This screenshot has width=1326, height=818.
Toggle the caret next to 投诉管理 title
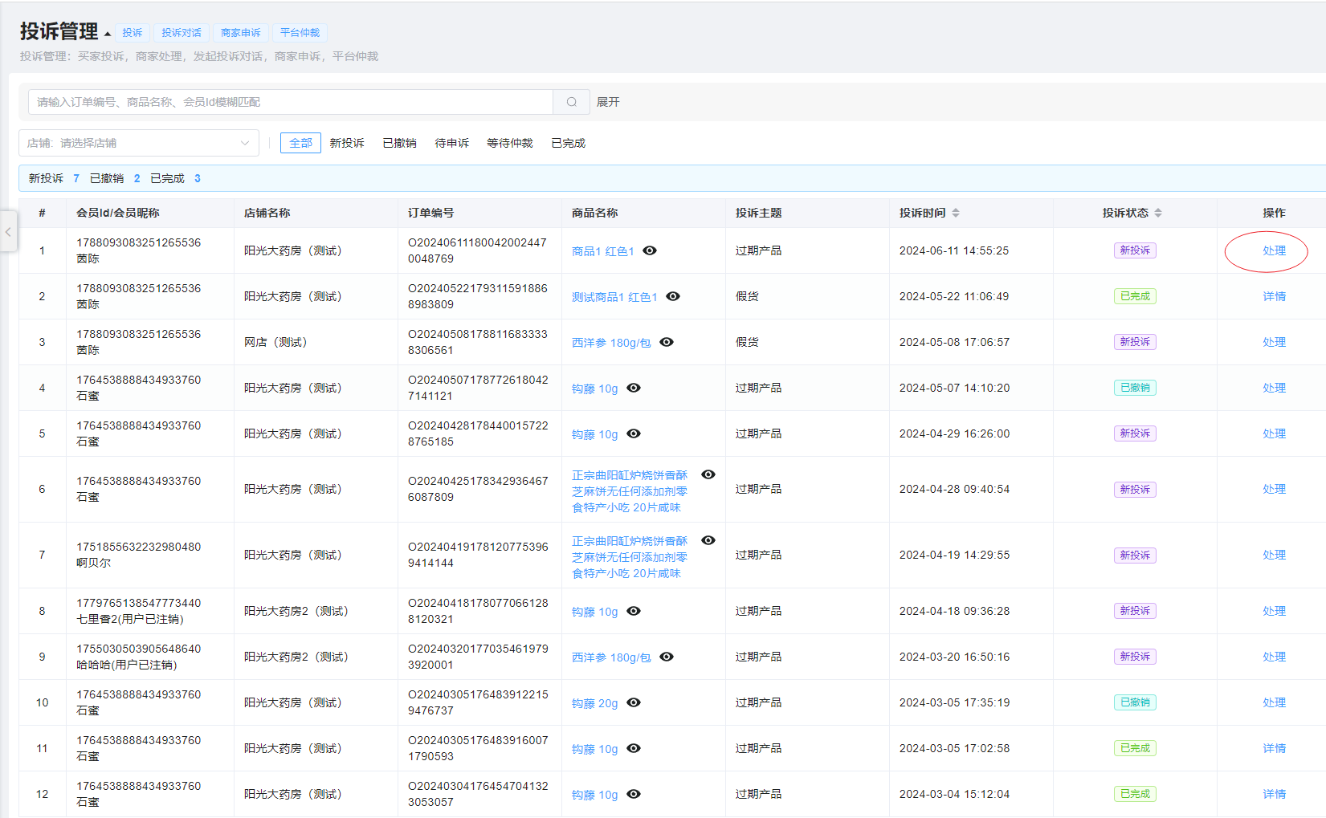(x=108, y=34)
